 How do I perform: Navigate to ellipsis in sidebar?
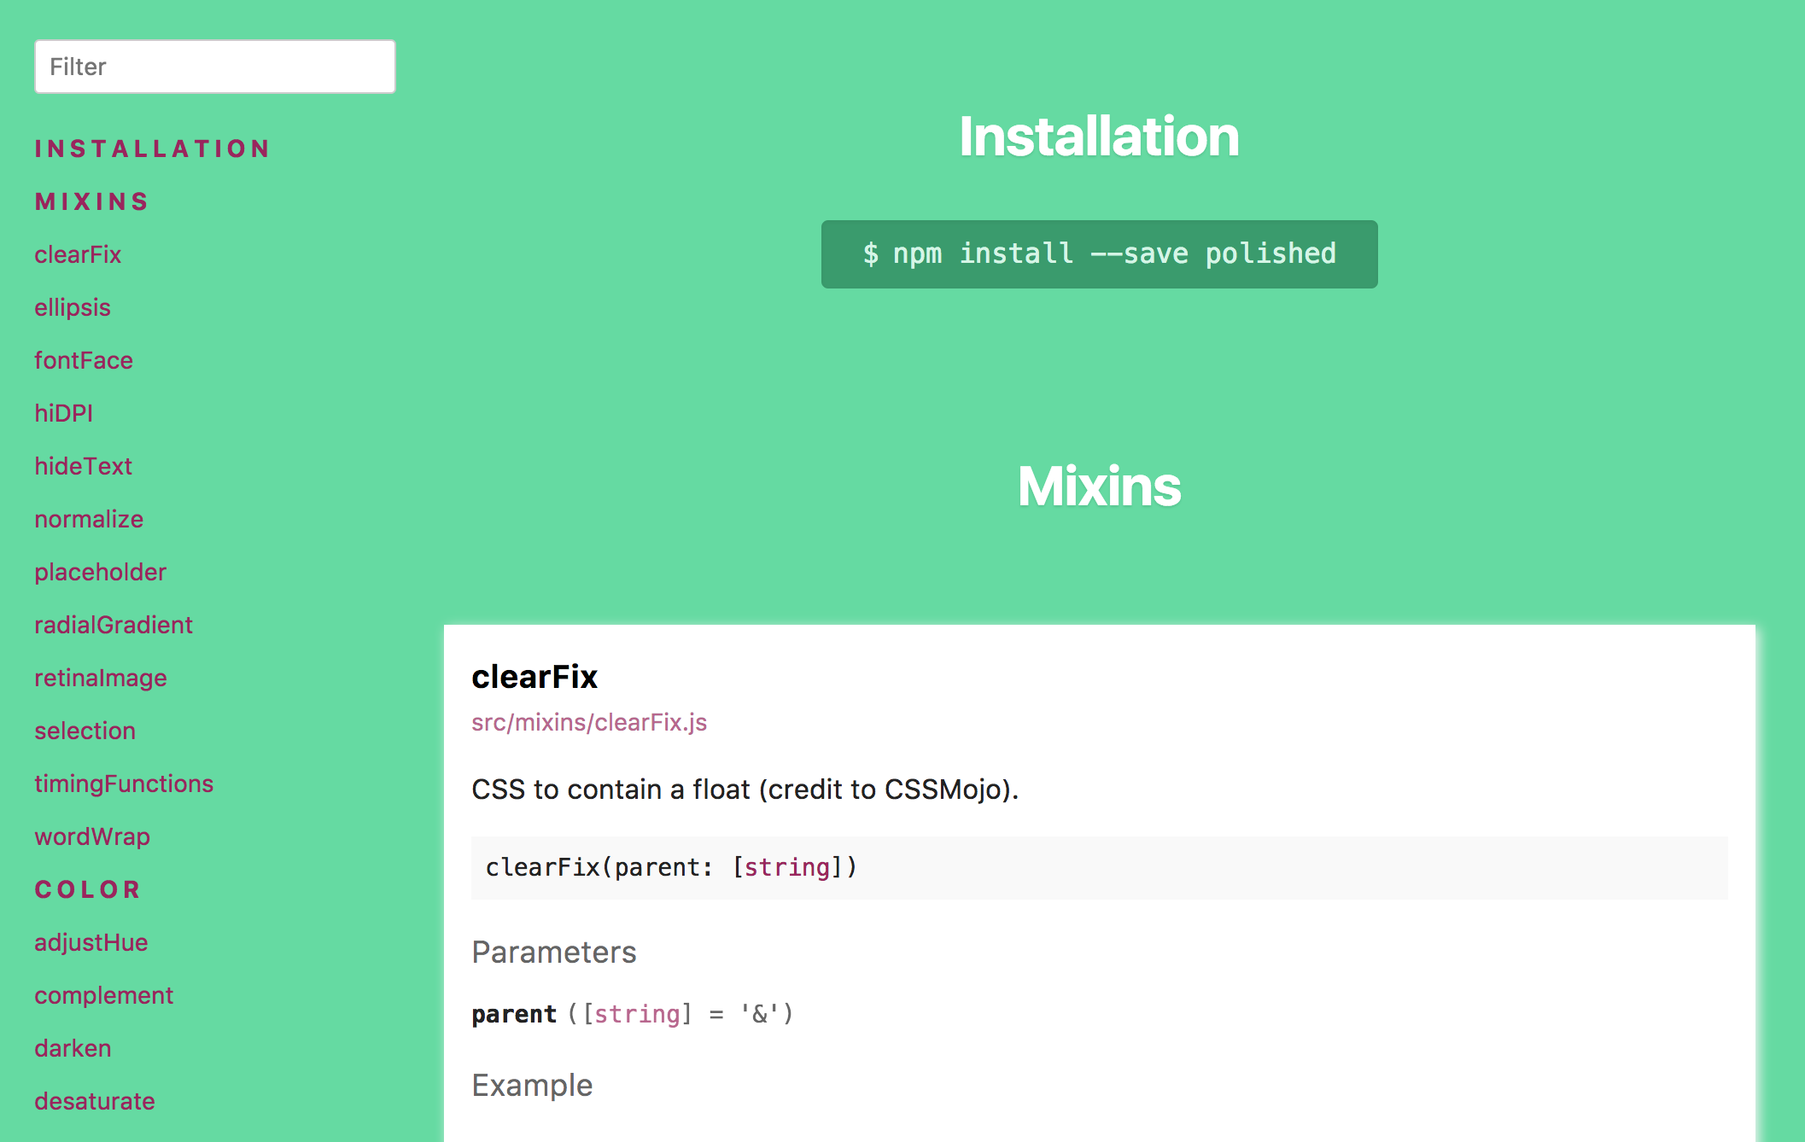(73, 307)
